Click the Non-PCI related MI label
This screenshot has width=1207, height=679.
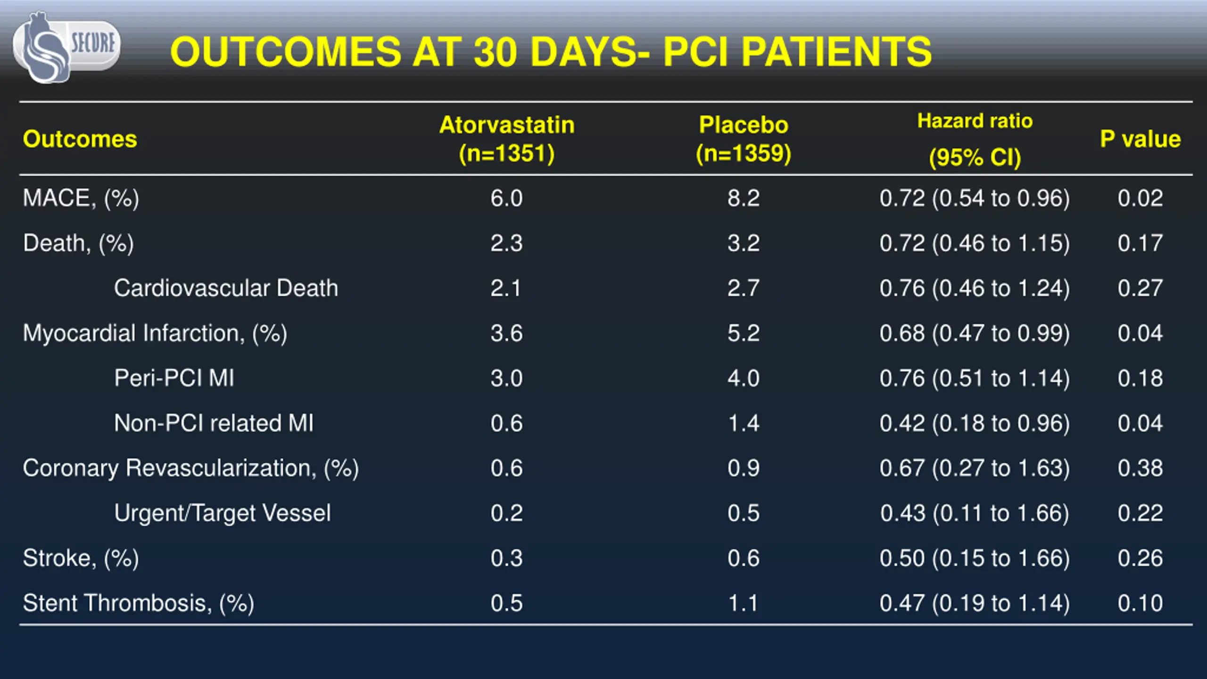(x=214, y=423)
